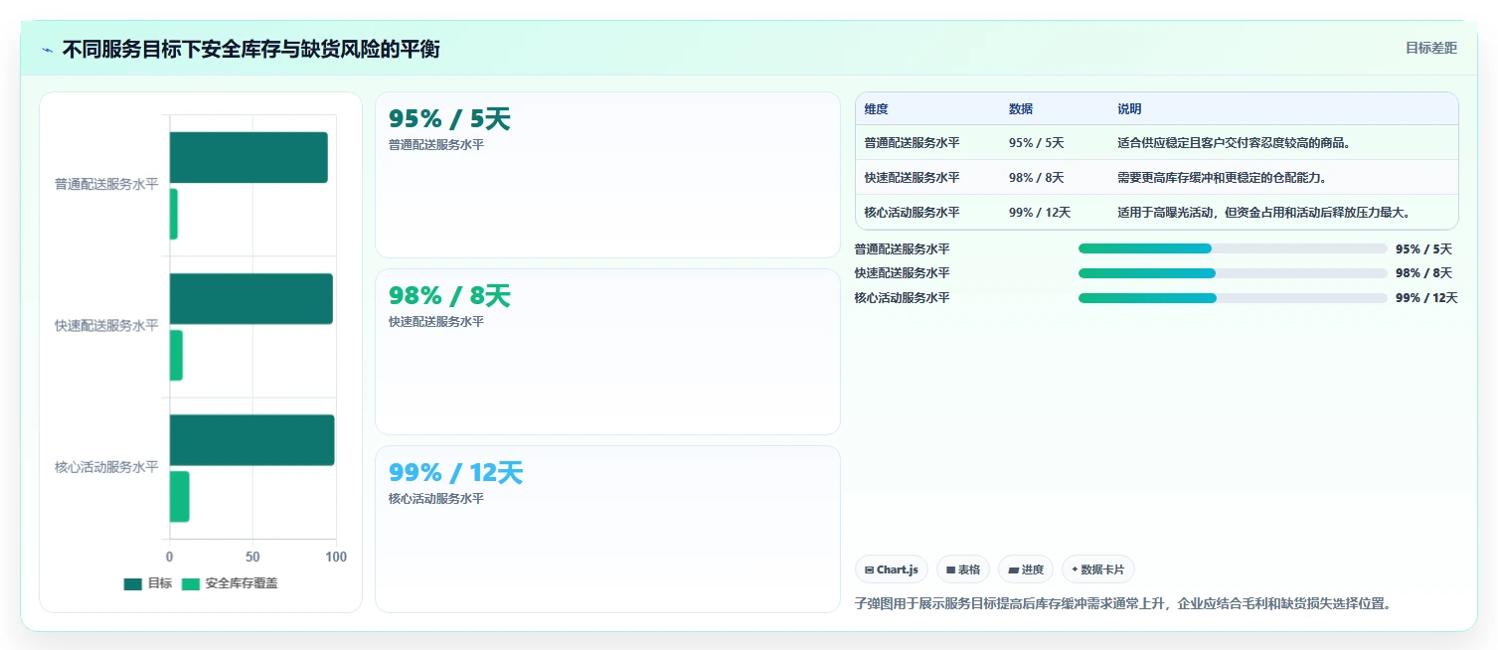Click the 目标 bar for 快速配送服务水平
Viewport: 1498px width, 650px height.
pos(250,298)
